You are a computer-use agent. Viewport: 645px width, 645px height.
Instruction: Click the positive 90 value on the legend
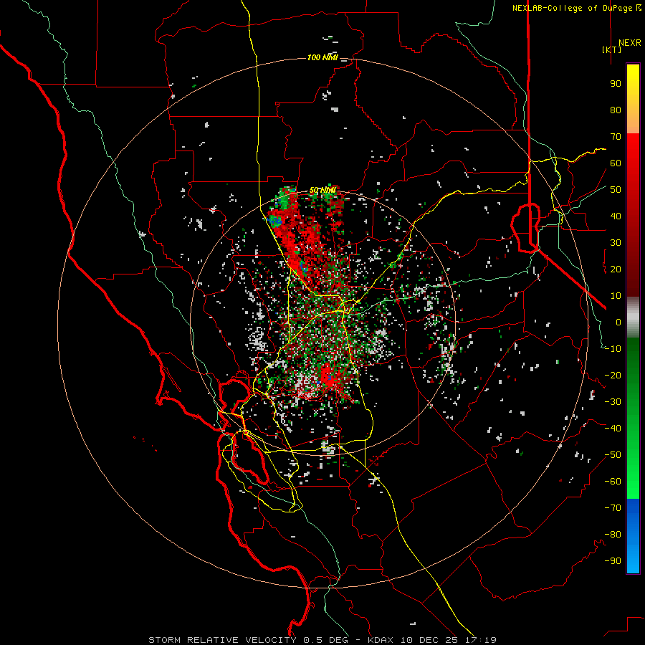[x=616, y=84]
